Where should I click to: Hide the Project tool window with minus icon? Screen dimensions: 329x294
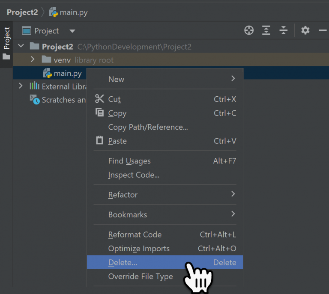pos(323,30)
